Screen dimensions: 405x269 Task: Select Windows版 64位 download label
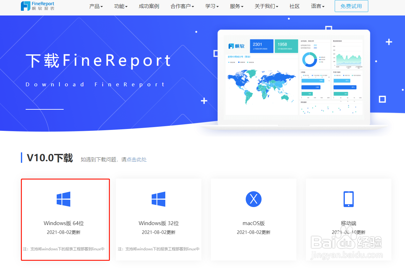click(64, 223)
